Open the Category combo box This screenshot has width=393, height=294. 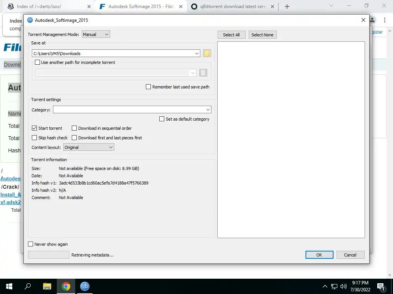pos(132,109)
